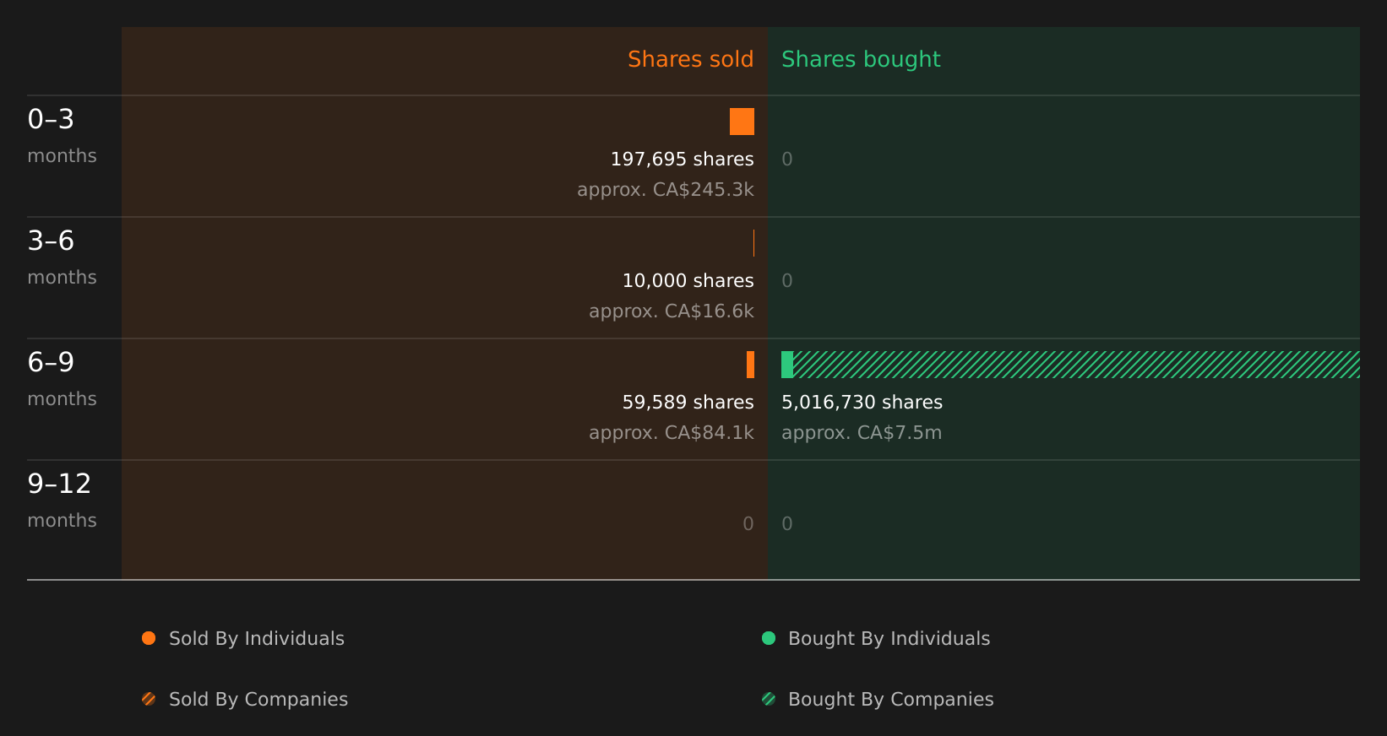The height and width of the screenshot is (736, 1387).
Task: Click the Bought By Companies striped legend dot
Action: (769, 699)
